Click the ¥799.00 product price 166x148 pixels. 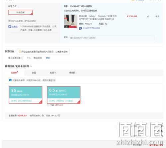(x=132, y=16)
